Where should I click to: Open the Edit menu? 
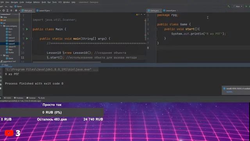tap(2, 2)
